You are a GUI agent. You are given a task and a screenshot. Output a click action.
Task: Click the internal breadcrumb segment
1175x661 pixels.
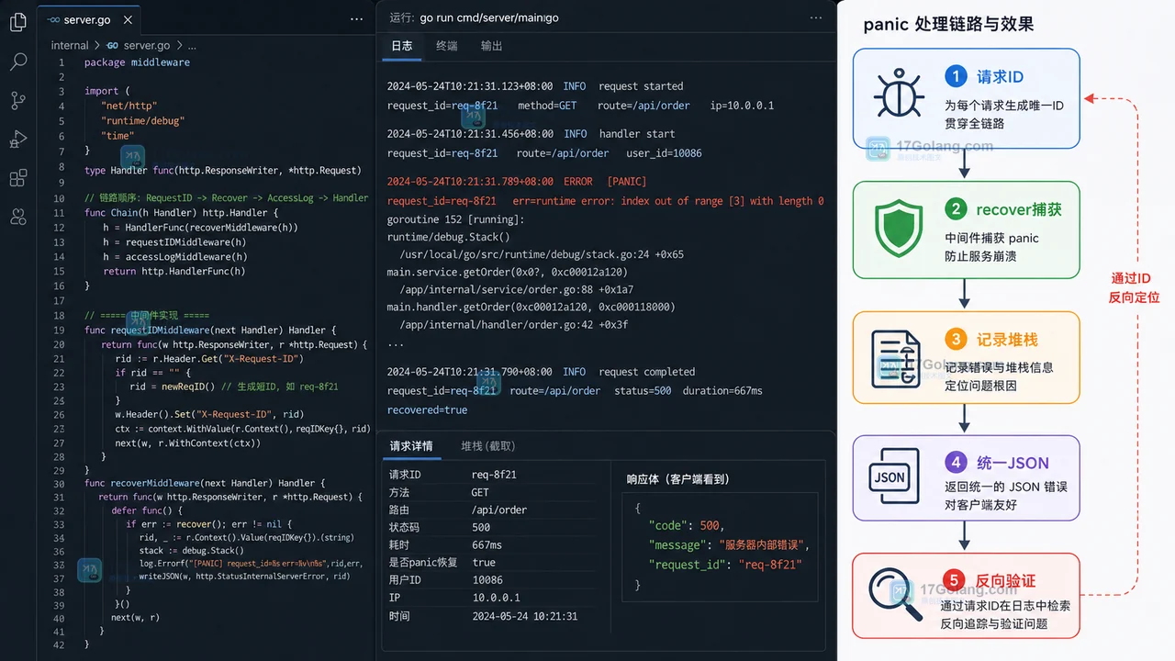pos(70,45)
